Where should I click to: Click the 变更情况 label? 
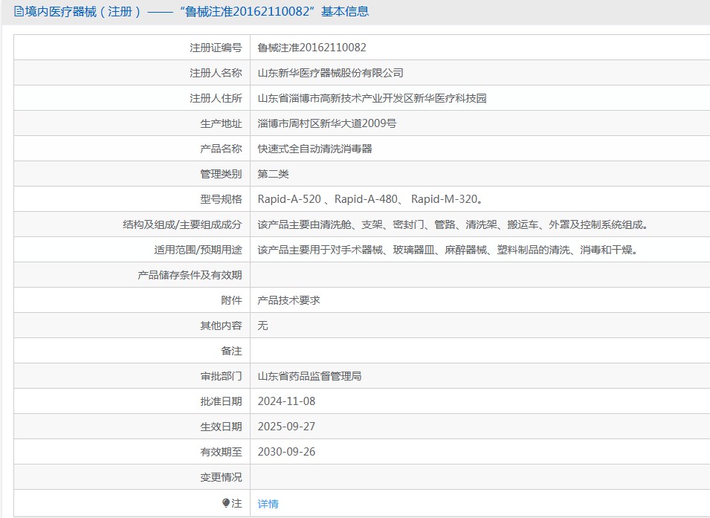tap(221, 477)
